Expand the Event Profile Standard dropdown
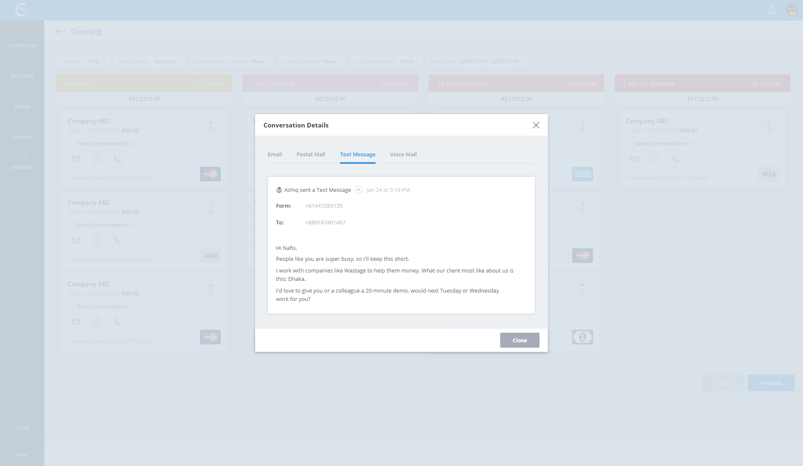This screenshot has width=803, height=466. (150, 61)
